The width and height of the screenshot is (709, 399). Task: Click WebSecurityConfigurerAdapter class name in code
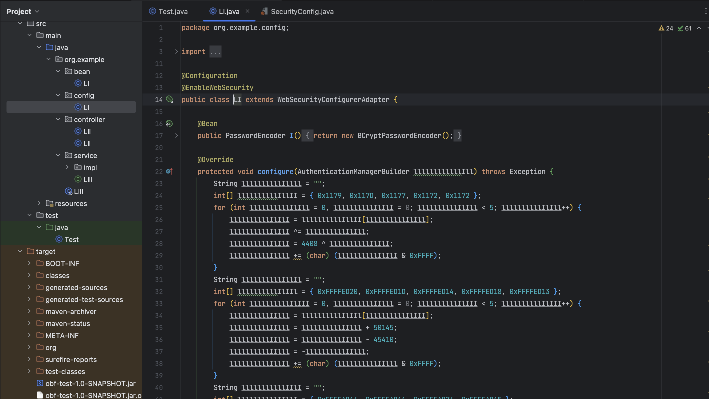pos(333,99)
